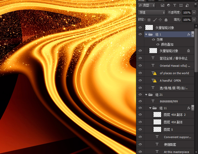Screen dimensions: 198x154
Task: Click thumbnail of 图层 458 副本
Action: 157,122
